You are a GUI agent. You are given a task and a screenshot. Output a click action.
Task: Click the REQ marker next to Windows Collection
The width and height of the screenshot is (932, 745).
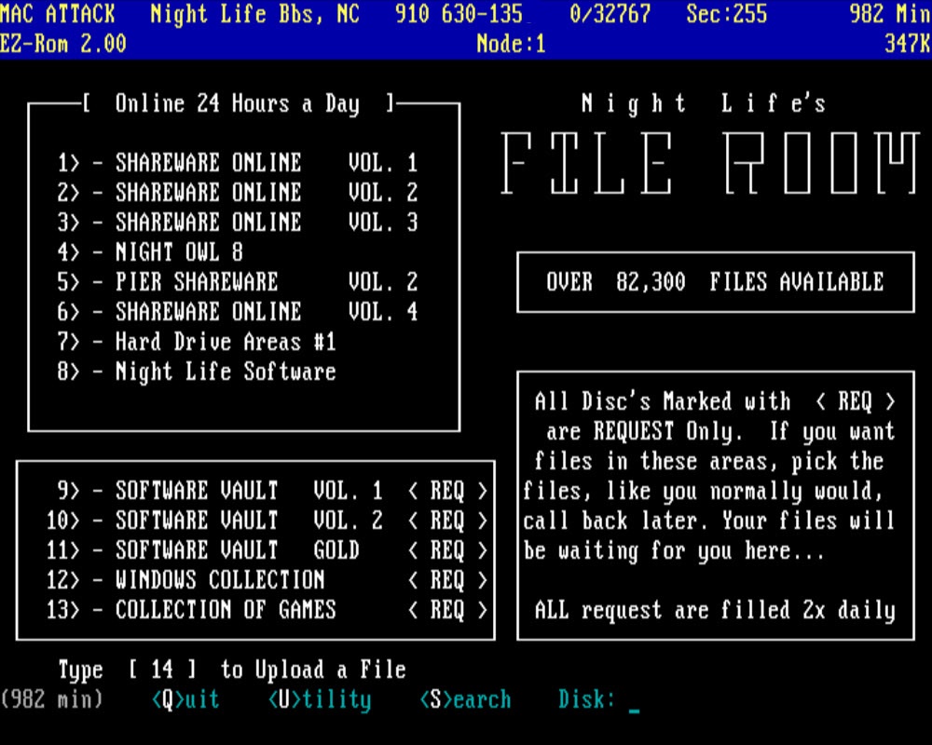point(447,580)
